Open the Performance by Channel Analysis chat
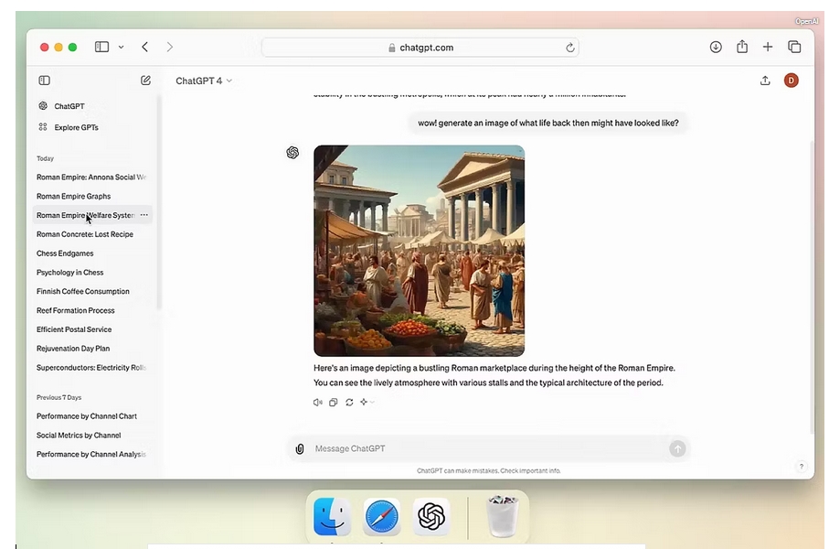The width and height of the screenshot is (829, 549). click(x=91, y=454)
